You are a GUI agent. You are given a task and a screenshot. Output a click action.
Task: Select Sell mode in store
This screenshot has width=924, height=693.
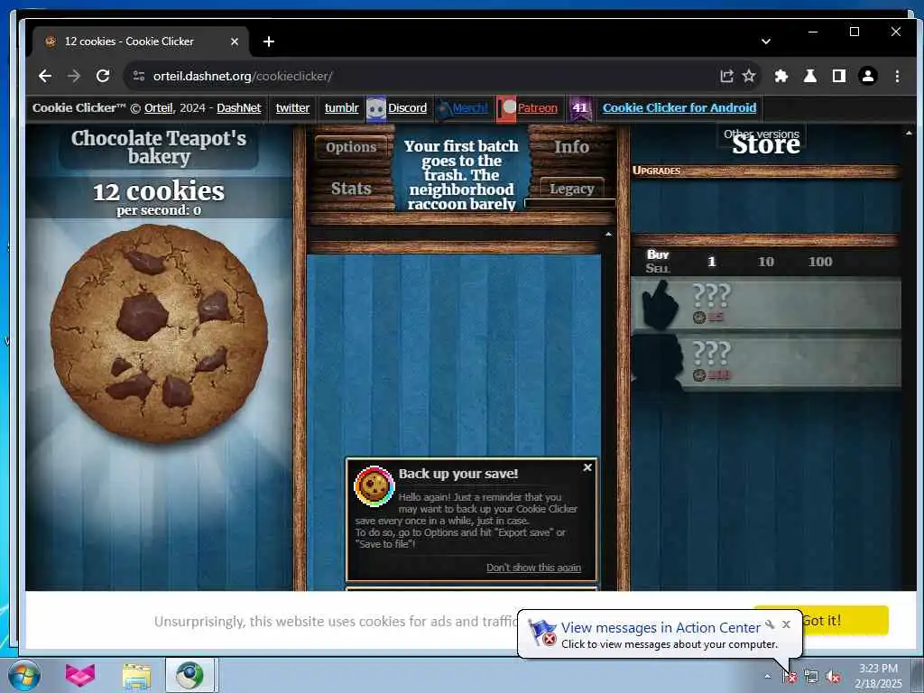(658, 268)
